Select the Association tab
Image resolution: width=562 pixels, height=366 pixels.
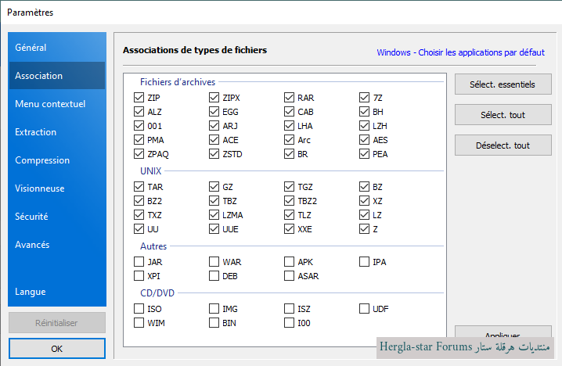tap(57, 76)
